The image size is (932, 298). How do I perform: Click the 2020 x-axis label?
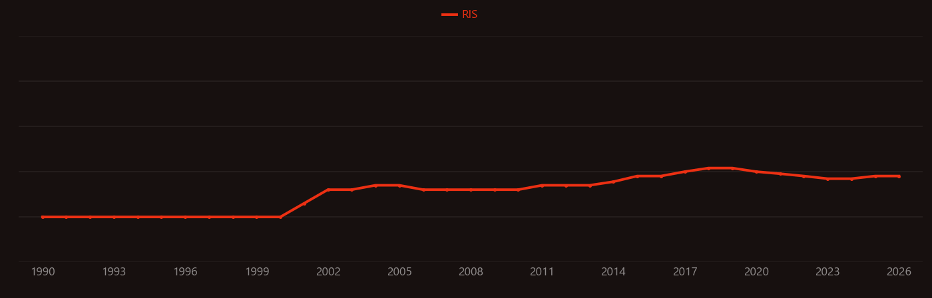click(x=756, y=272)
